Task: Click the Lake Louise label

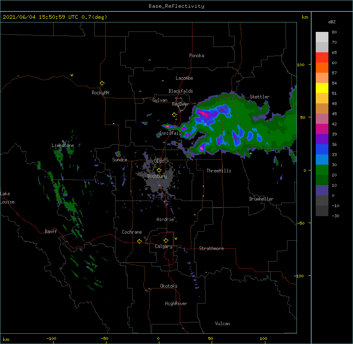Action: tap(7, 198)
